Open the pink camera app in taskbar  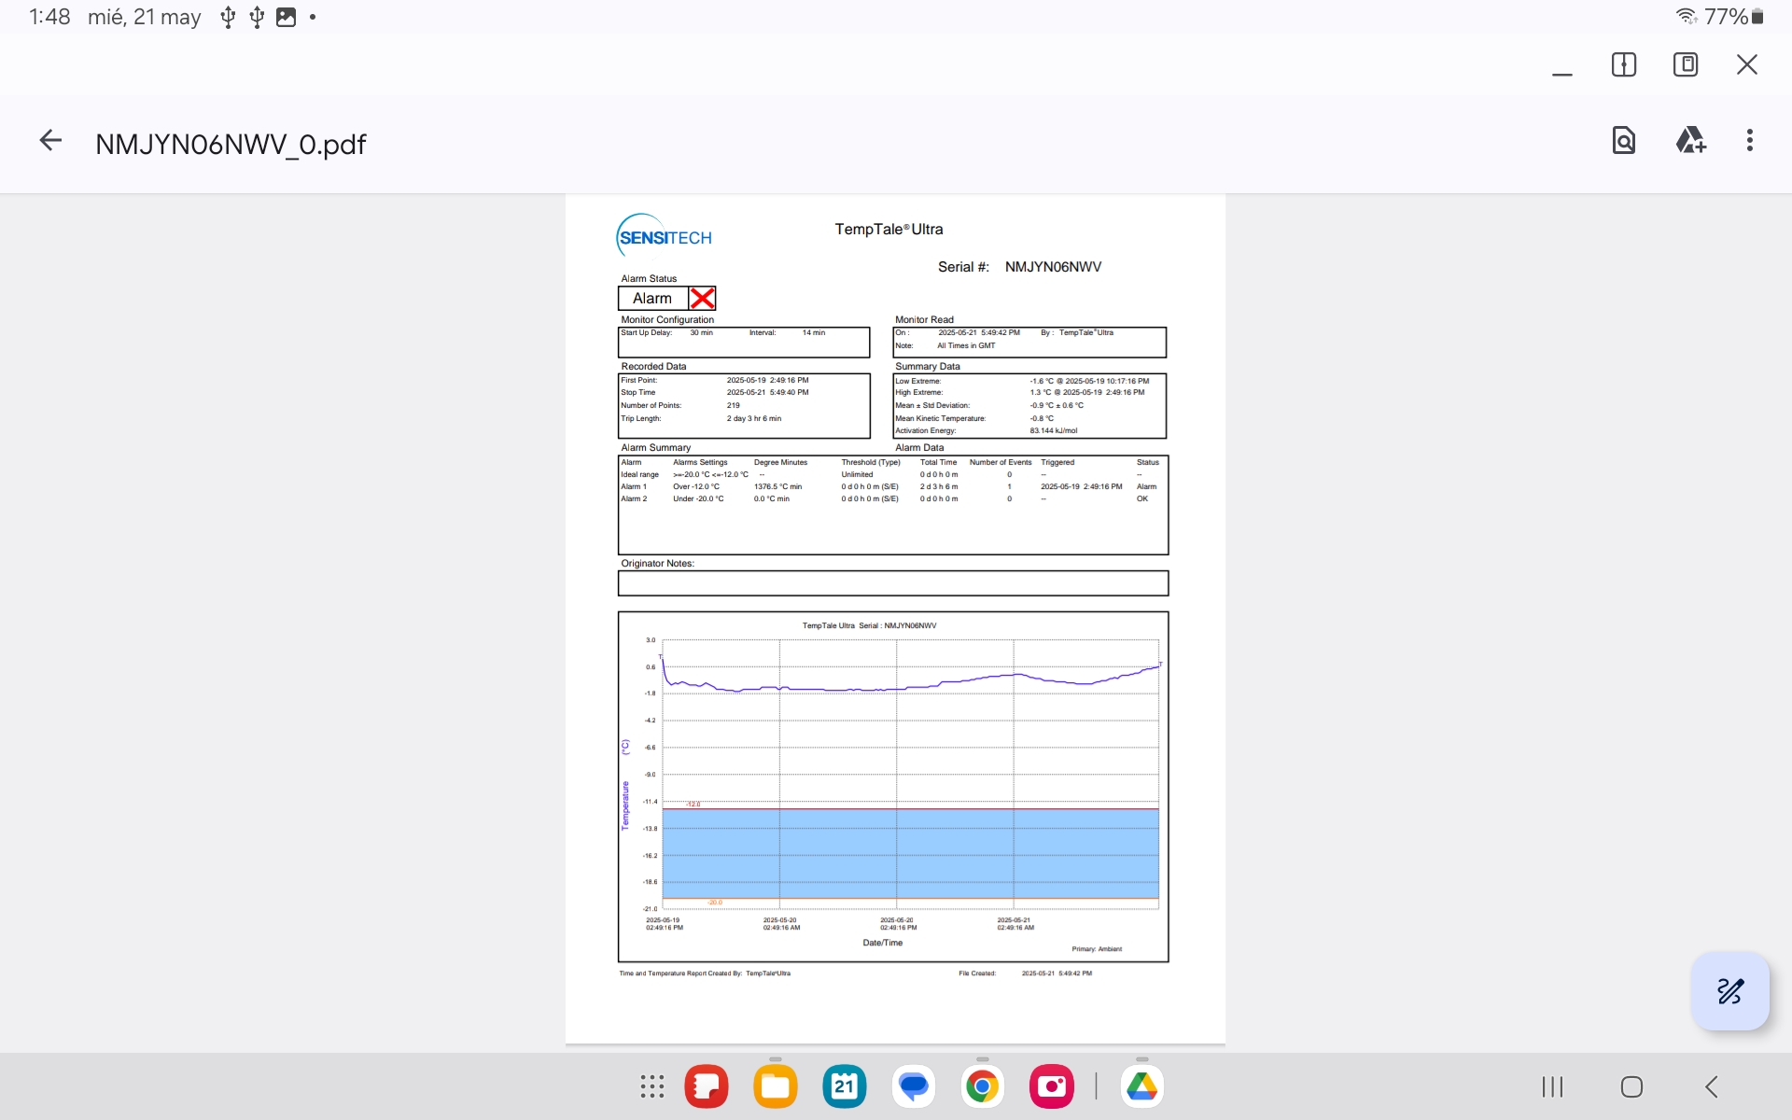pos(1052,1086)
